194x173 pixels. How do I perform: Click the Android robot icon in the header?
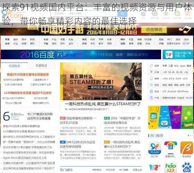point(166,14)
